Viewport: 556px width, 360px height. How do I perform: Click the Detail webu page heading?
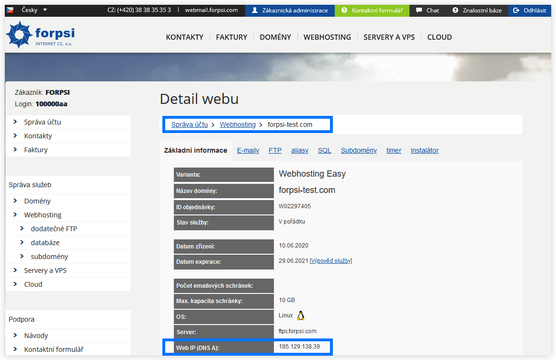click(x=199, y=99)
